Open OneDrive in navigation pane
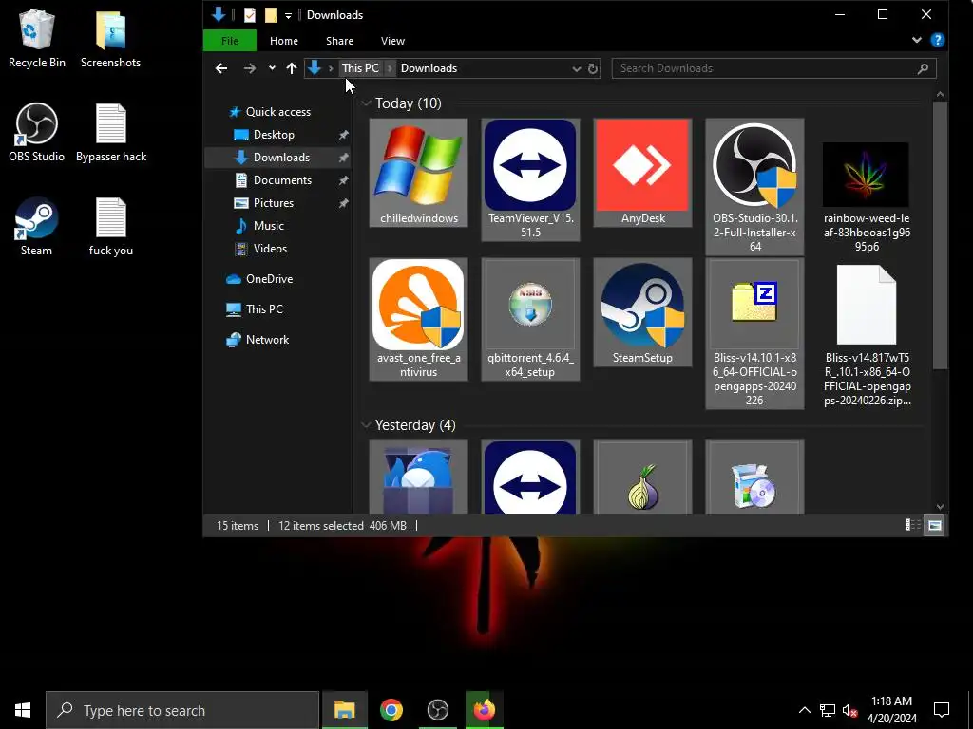The height and width of the screenshot is (729, 973). [269, 279]
